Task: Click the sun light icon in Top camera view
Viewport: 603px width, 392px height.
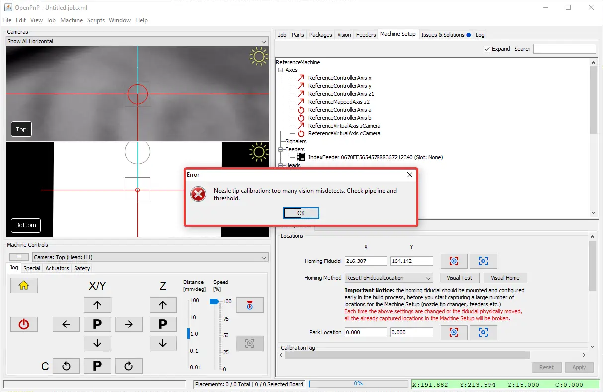Action: point(258,57)
